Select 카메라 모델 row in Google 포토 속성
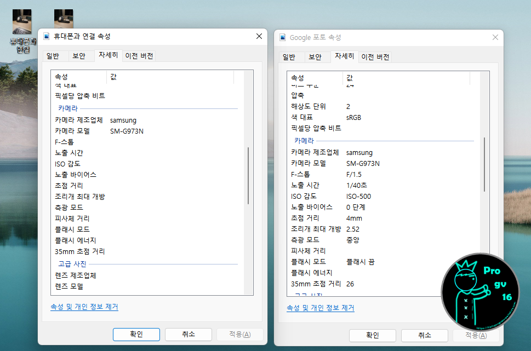The image size is (531, 351). click(x=382, y=164)
